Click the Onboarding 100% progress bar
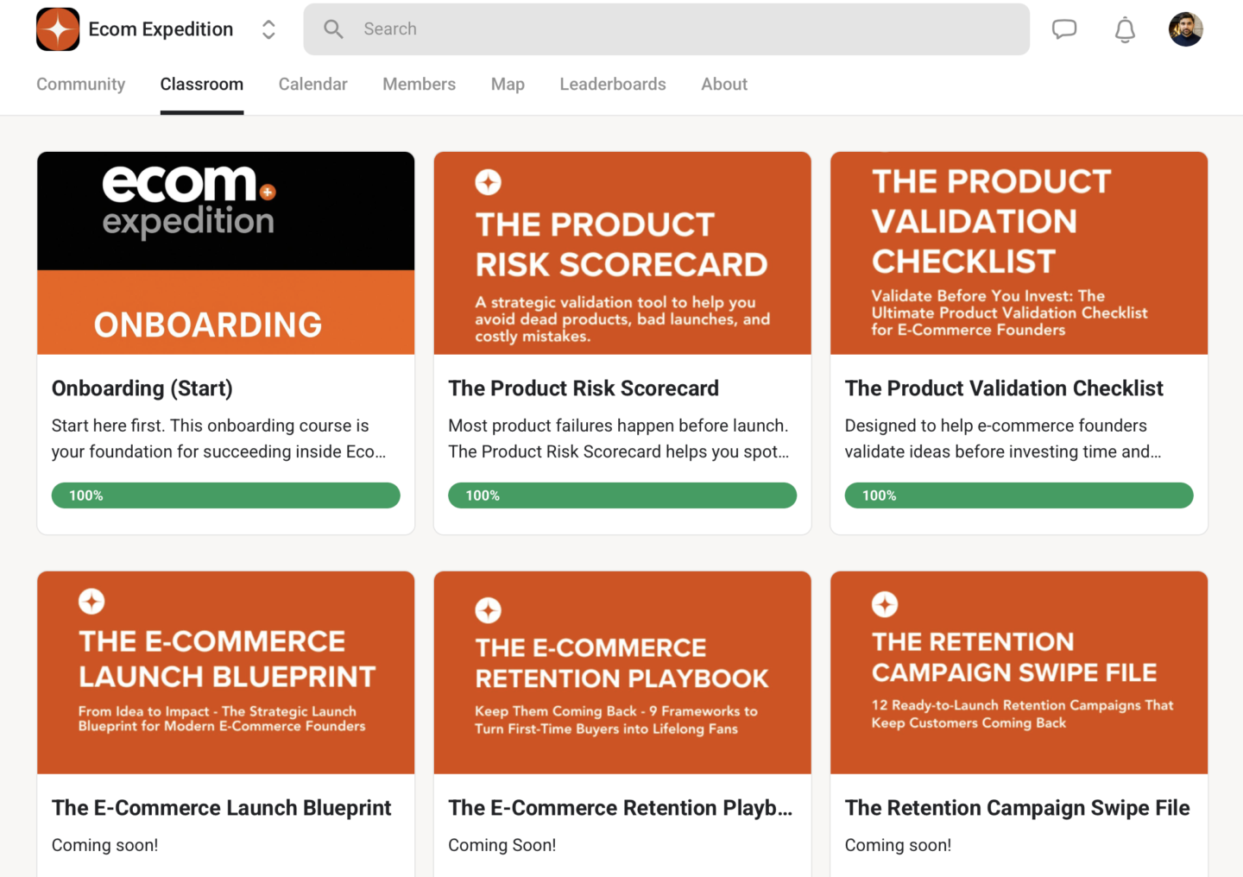Viewport: 1243px width, 877px height. (x=226, y=495)
